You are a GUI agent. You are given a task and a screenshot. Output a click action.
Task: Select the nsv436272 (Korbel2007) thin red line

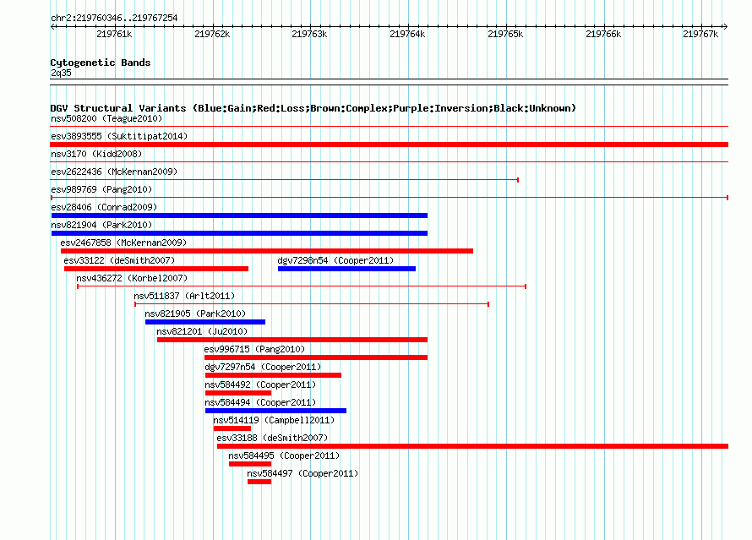point(302,286)
